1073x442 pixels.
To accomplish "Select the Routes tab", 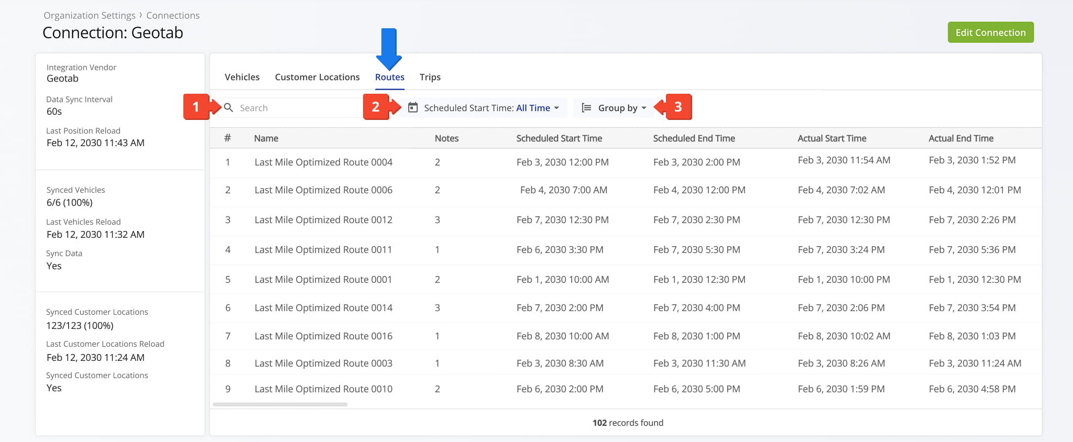I will (x=390, y=77).
